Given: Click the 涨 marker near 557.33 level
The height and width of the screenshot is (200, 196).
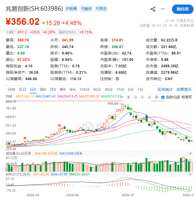Looking at the screenshot, I should tap(59, 126).
